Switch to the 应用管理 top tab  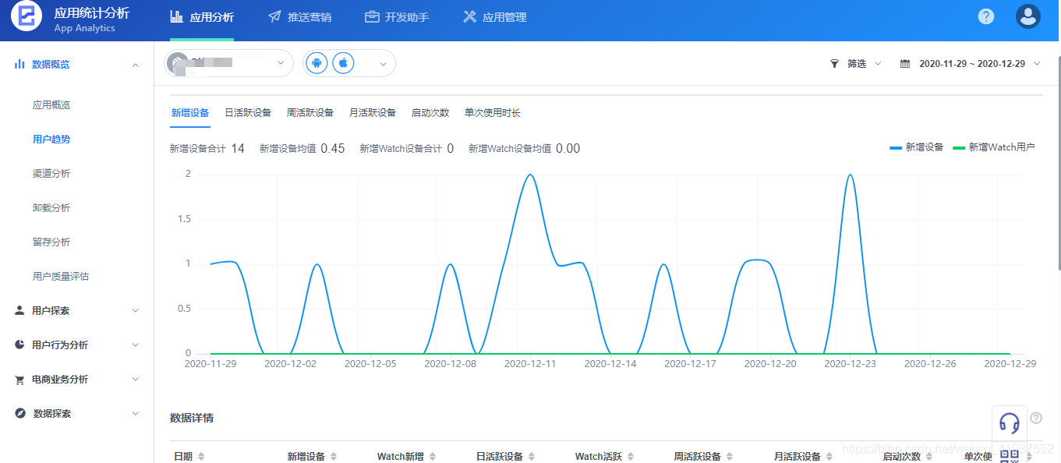click(x=494, y=17)
